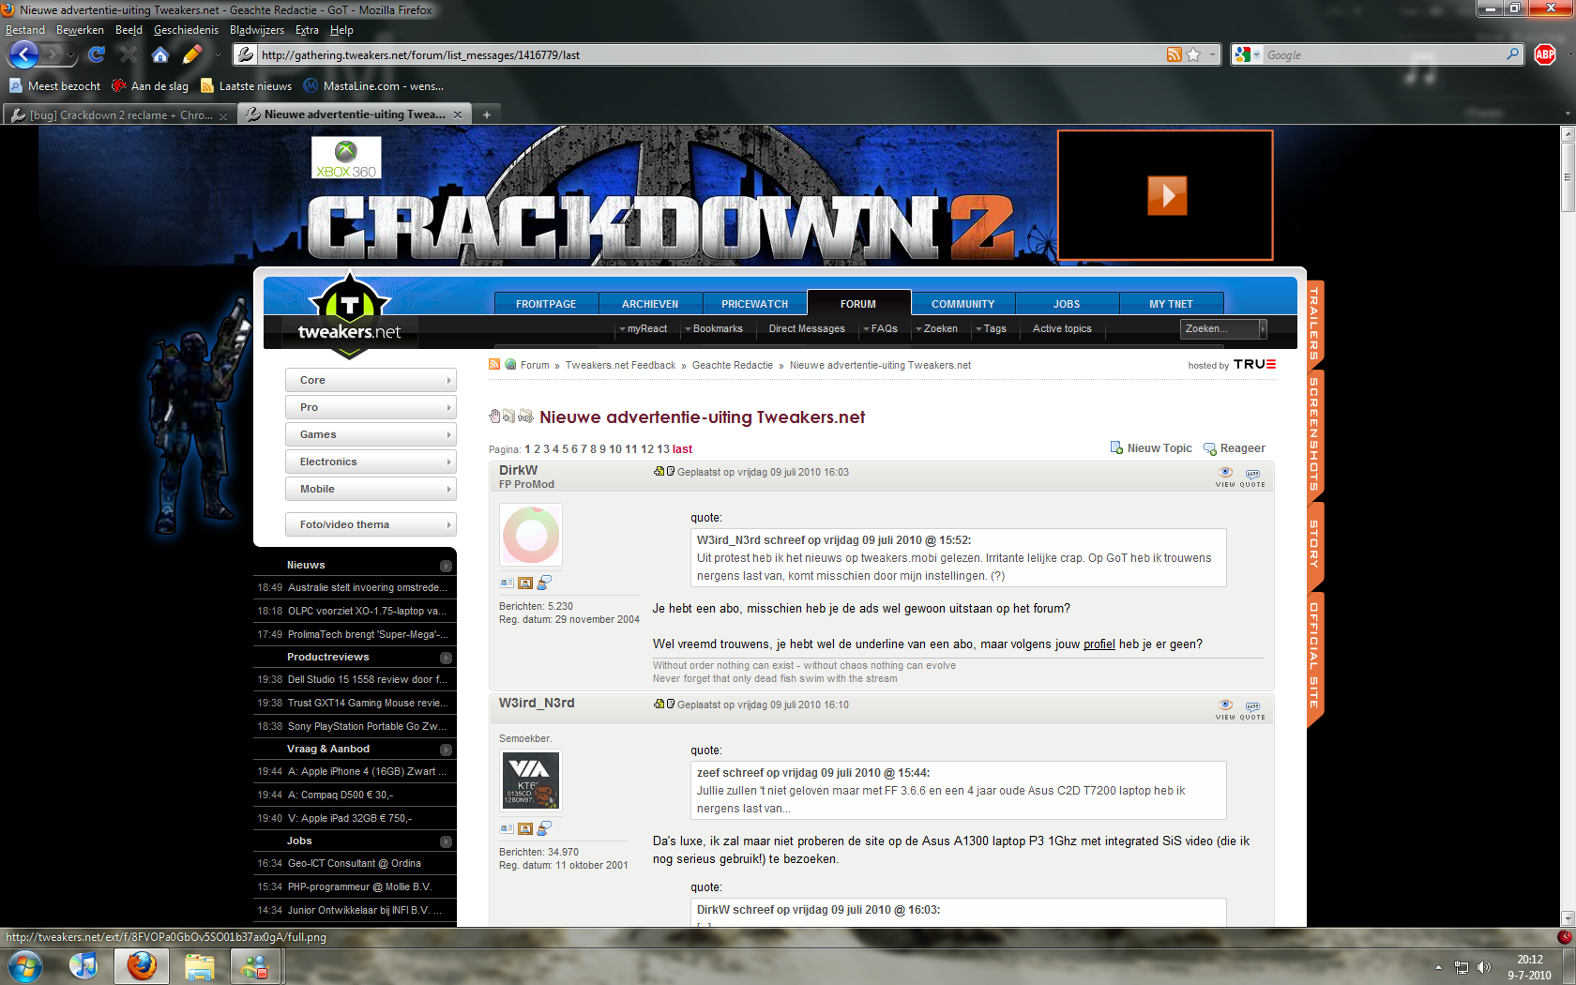Screen dimensions: 1576x985
Task: Open the Bookmarks dropdown in forum bar
Action: point(714,329)
